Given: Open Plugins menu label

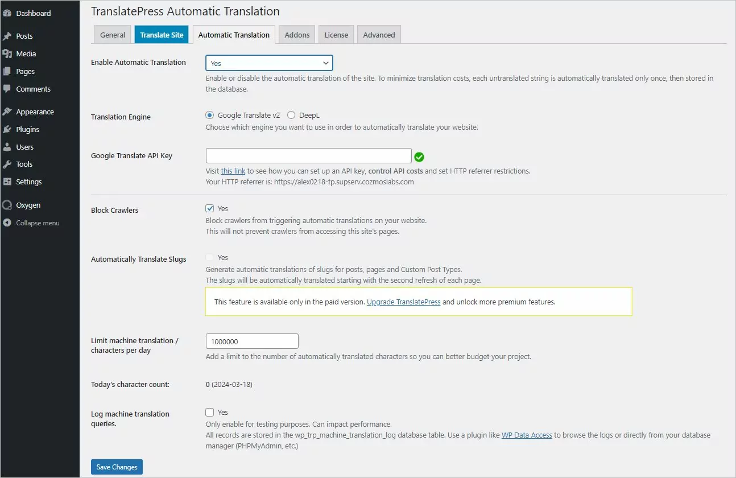Looking at the screenshot, I should [28, 129].
